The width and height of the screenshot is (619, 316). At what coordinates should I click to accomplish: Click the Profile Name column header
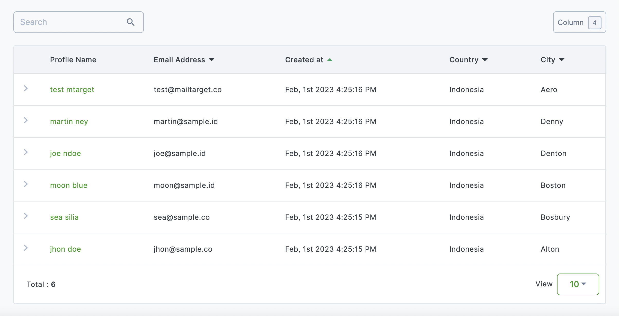click(73, 60)
